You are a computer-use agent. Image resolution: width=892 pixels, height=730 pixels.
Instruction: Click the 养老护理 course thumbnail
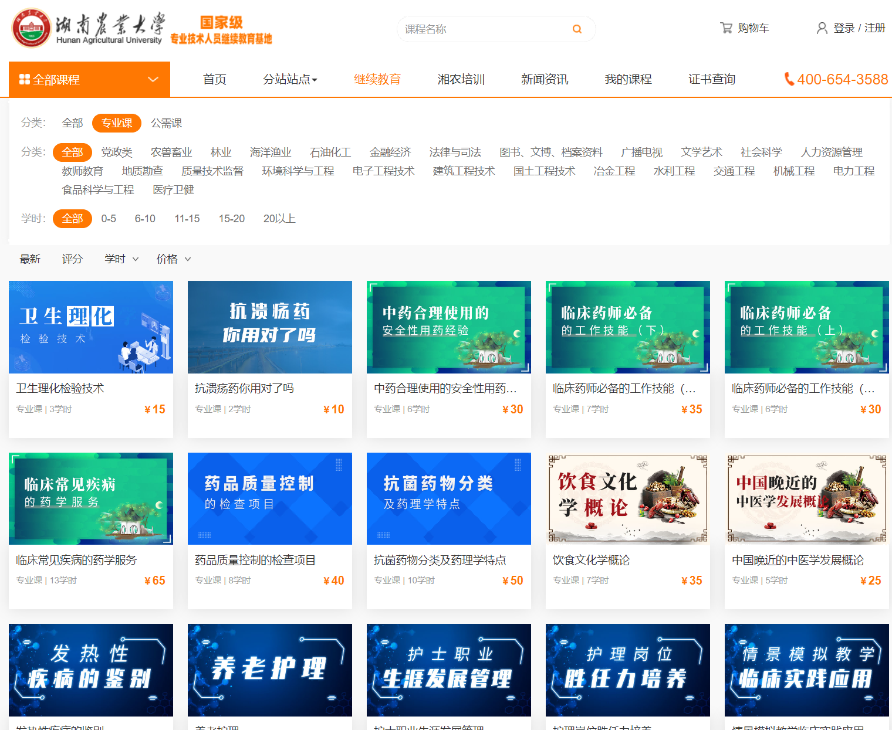point(269,670)
